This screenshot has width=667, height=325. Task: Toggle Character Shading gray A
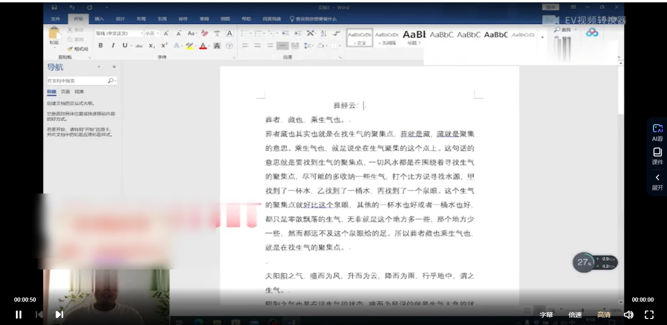pyautogui.click(x=217, y=46)
